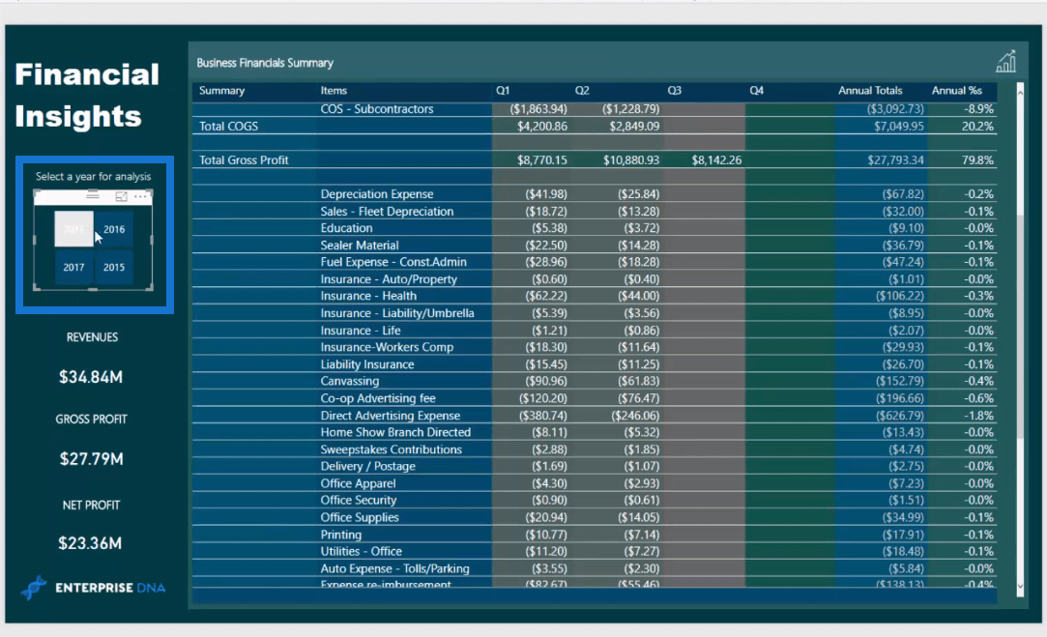Click the Depreciation Expense item
This screenshot has width=1047, height=637.
(377, 194)
